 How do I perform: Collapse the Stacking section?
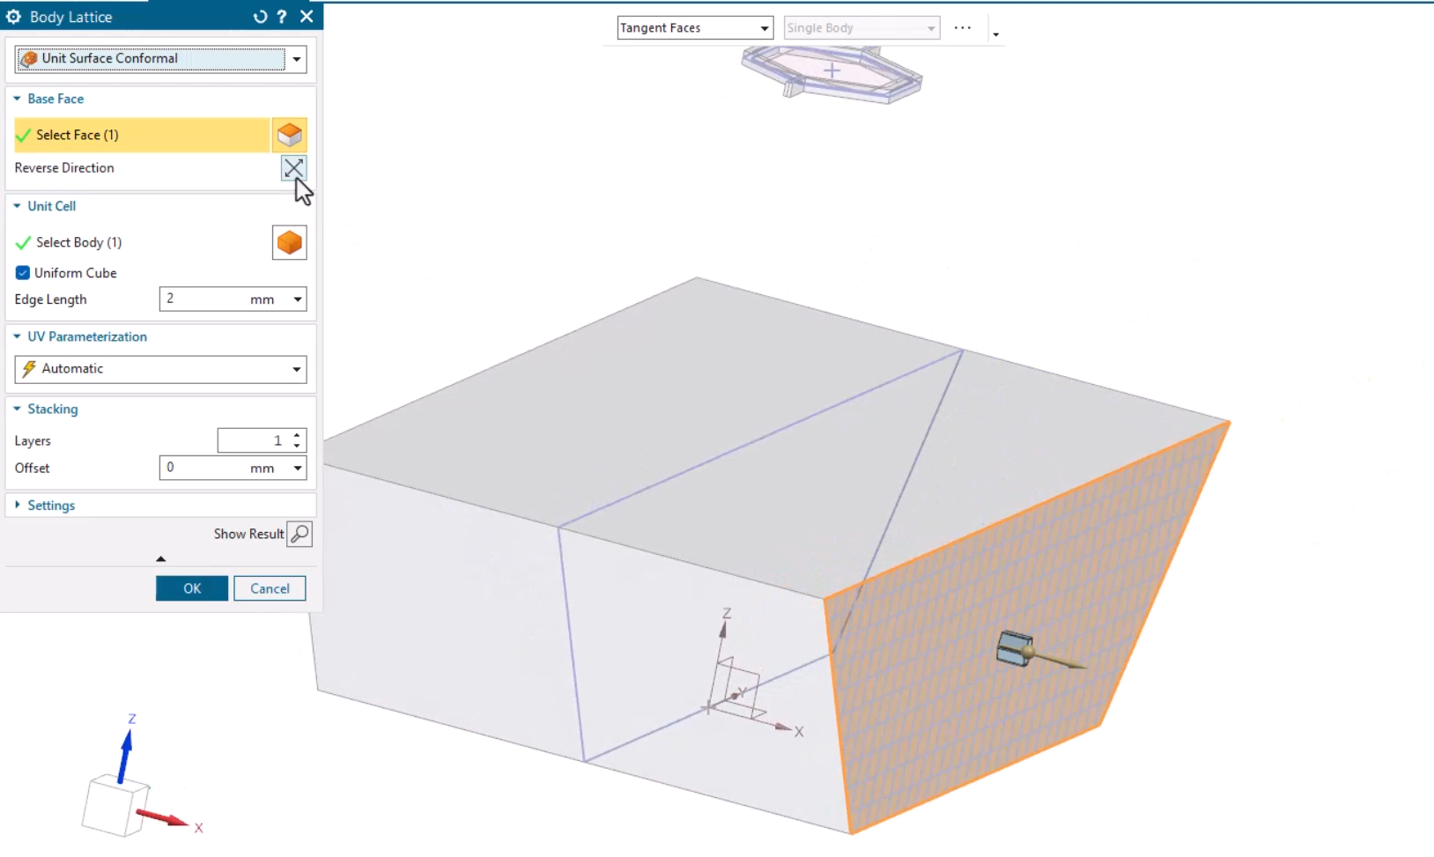pyautogui.click(x=15, y=409)
